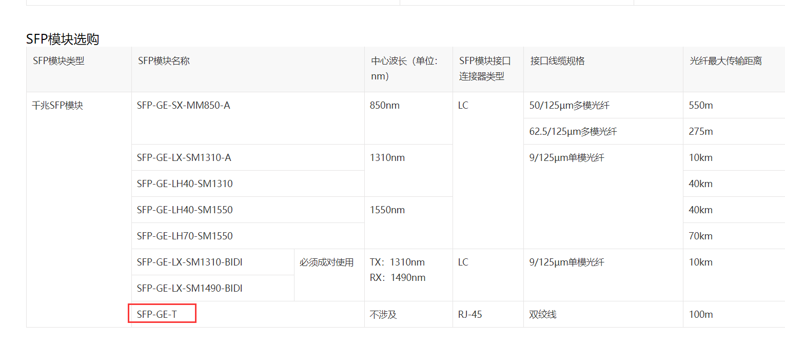Viewport: 785px width, 346px height.
Task: Select the 双绞线 cable specification cell
Action: coord(543,314)
